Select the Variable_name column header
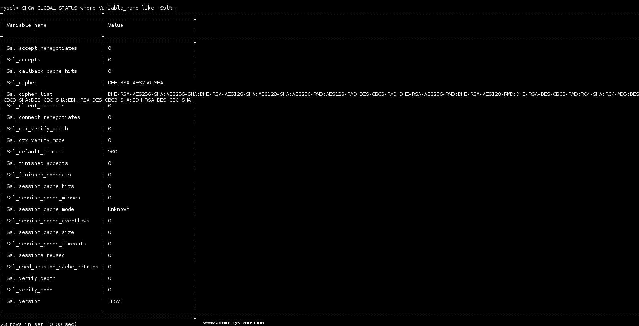This screenshot has width=639, height=326. click(26, 25)
